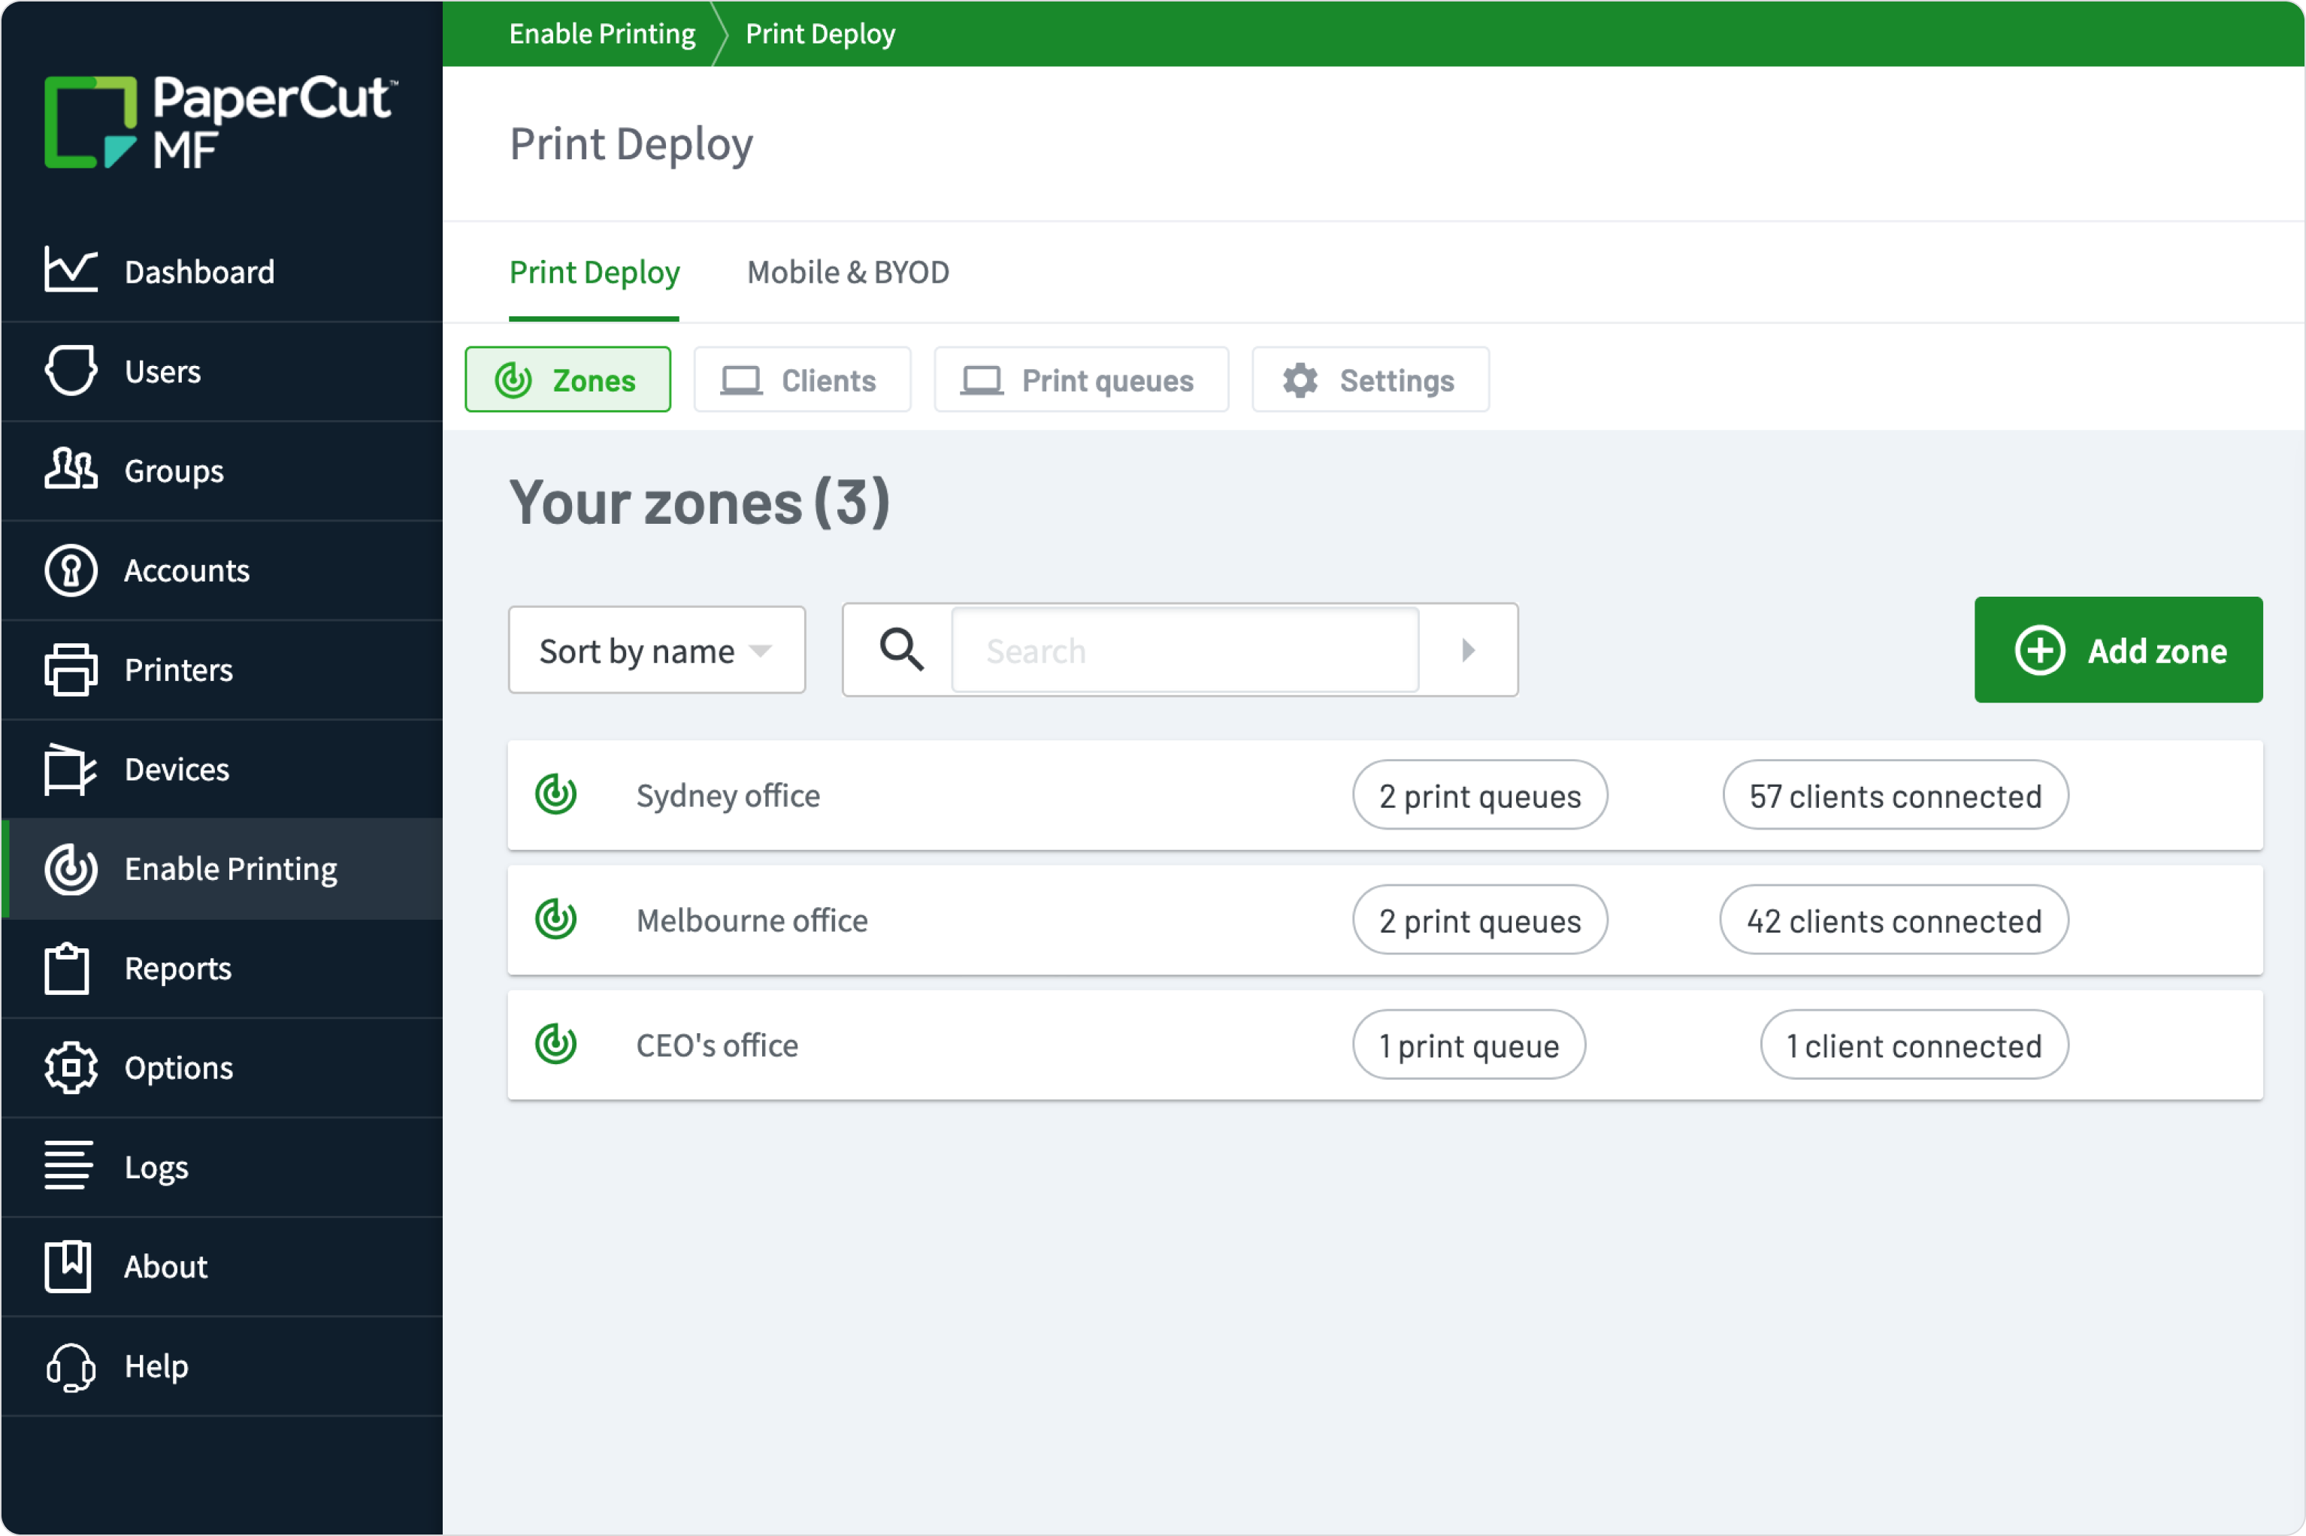Screen dimensions: 2306x1536
Task: Click the Enable Printing breadcrumb link
Action: (601, 33)
